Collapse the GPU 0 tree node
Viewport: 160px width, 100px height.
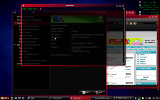(x=15, y=45)
